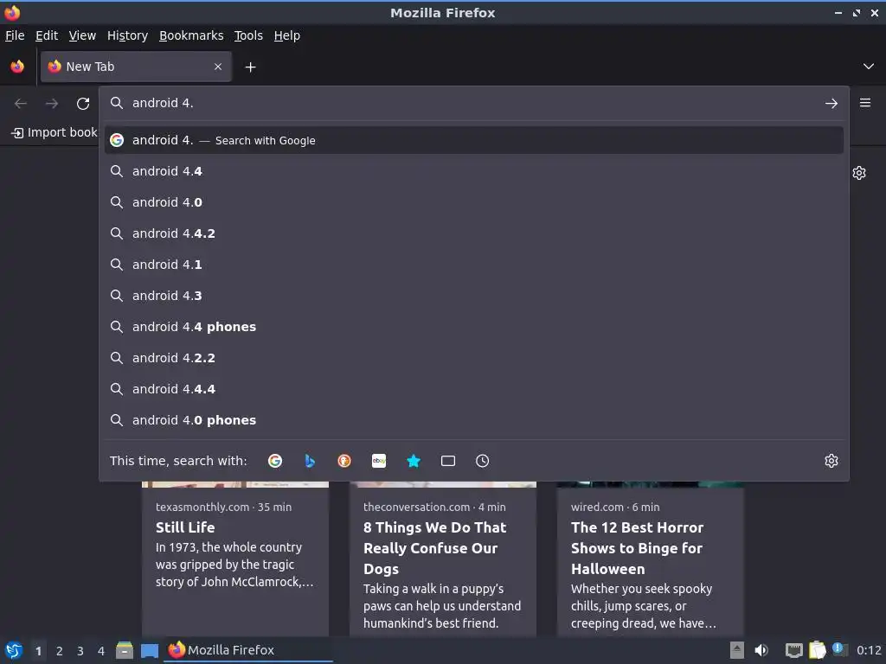Click show desktop taskbar icon
This screenshot has height=664, width=886.
[x=150, y=651]
